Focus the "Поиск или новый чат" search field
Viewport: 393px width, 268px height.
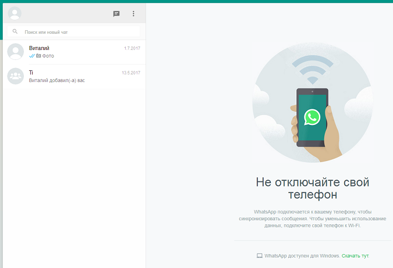click(74, 32)
